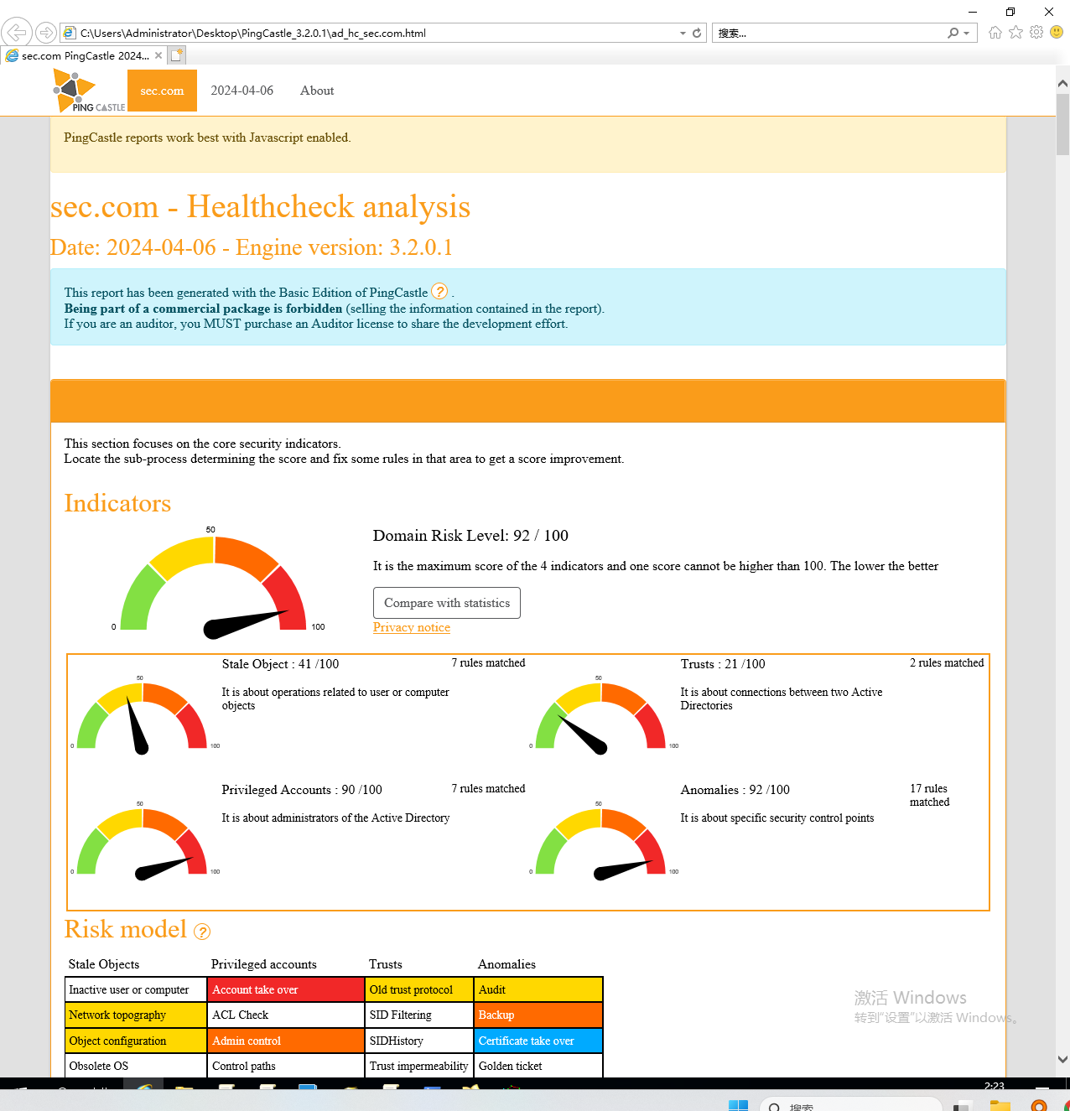Open the browser Home icon

pyautogui.click(x=995, y=33)
